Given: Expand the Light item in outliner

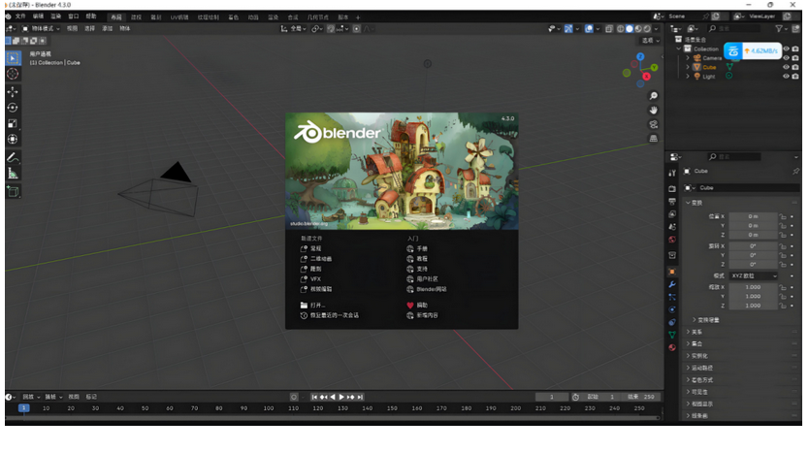Looking at the screenshot, I should pyautogui.click(x=688, y=77).
